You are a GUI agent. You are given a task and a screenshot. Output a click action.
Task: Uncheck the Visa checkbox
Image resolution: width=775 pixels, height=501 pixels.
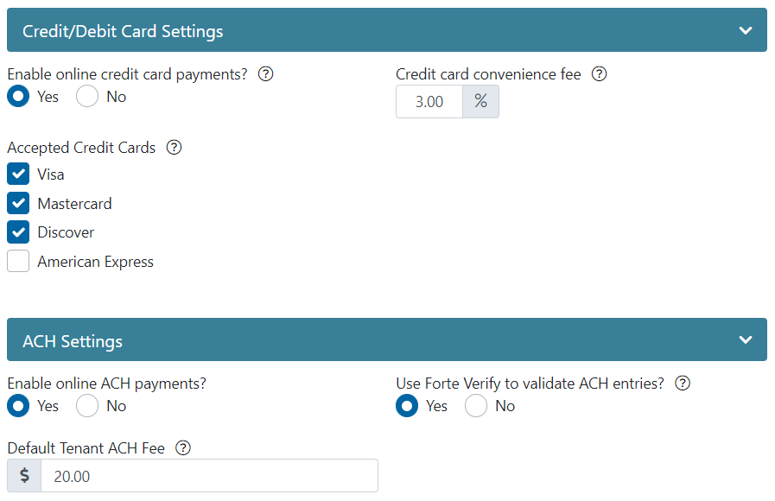[x=18, y=174]
